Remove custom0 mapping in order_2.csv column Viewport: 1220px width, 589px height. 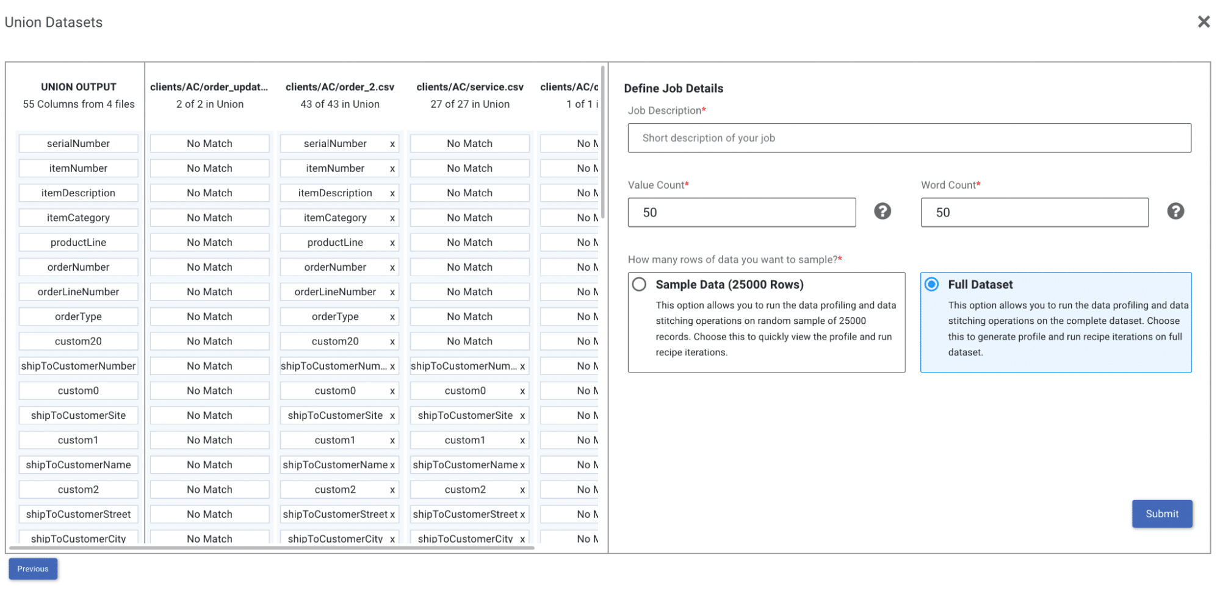[392, 391]
